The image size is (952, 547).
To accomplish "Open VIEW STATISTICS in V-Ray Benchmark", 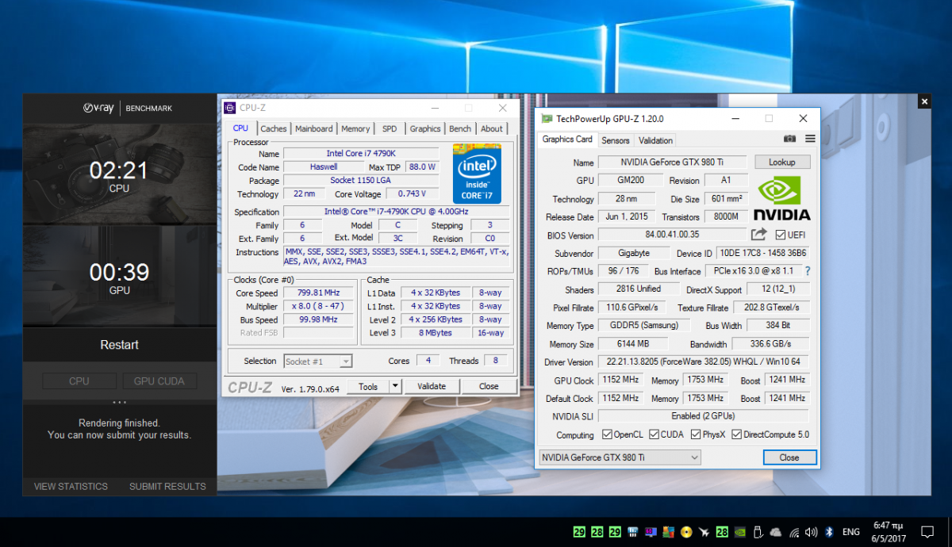I will pos(71,486).
